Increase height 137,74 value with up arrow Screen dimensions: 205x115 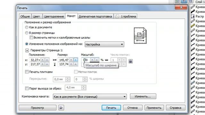76,64
